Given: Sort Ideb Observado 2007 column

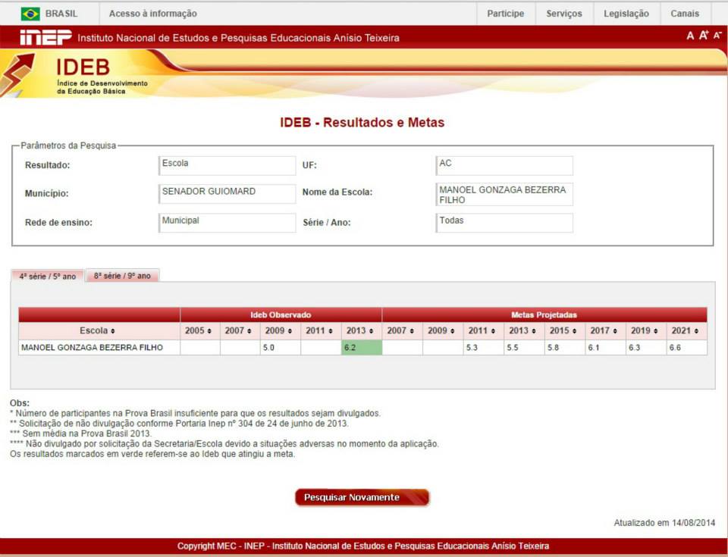Looking at the screenshot, I should [x=249, y=331].
